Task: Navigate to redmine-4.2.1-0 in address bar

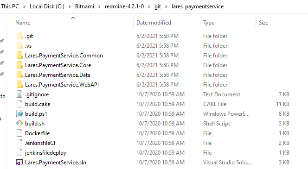Action: 124,6
